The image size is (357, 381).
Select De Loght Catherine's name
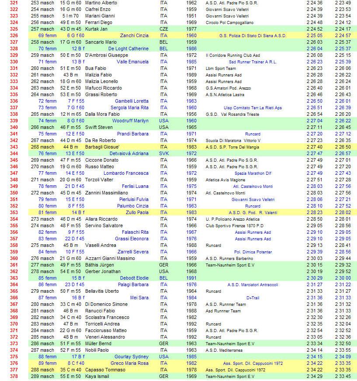click(128, 49)
